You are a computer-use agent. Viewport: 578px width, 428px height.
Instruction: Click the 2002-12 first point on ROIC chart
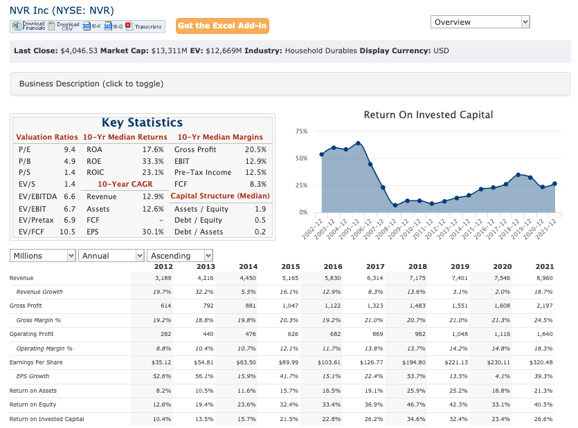322,155
